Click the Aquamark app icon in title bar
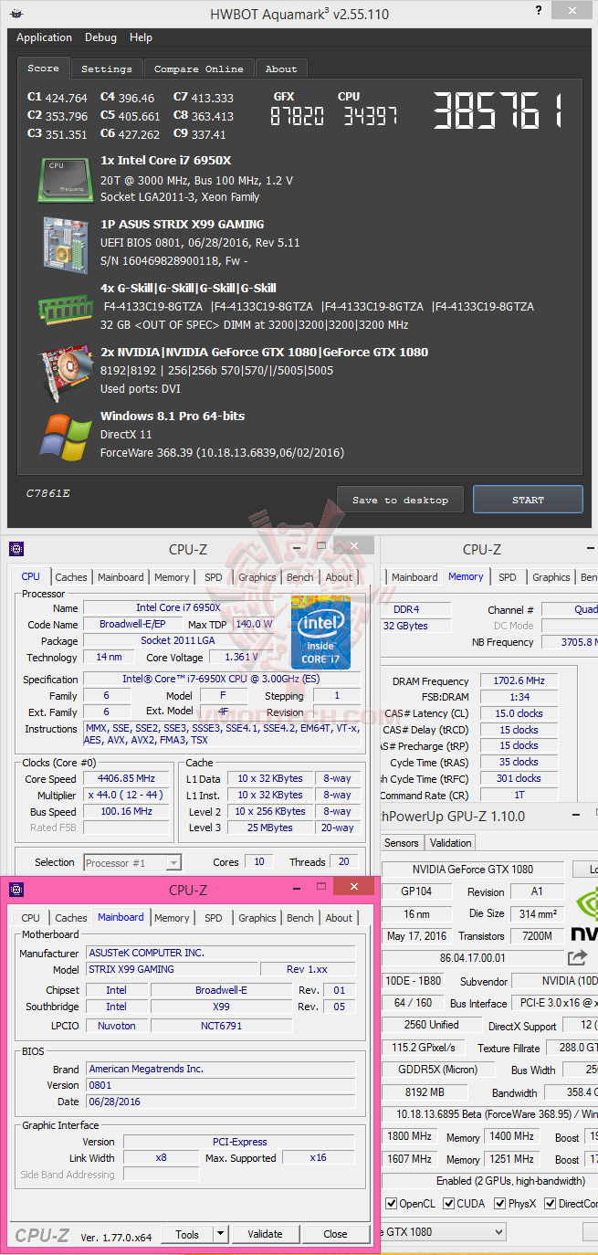Image resolution: width=598 pixels, height=1255 pixels. click(18, 12)
